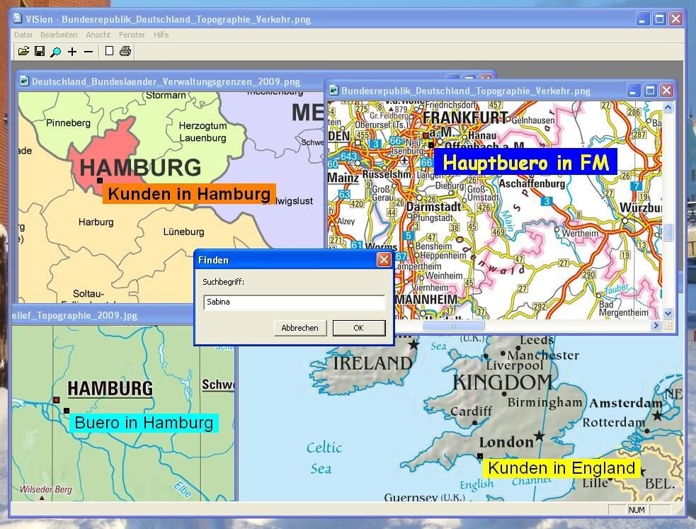
Task: Minimize the main VISion window
Action: click(x=643, y=19)
